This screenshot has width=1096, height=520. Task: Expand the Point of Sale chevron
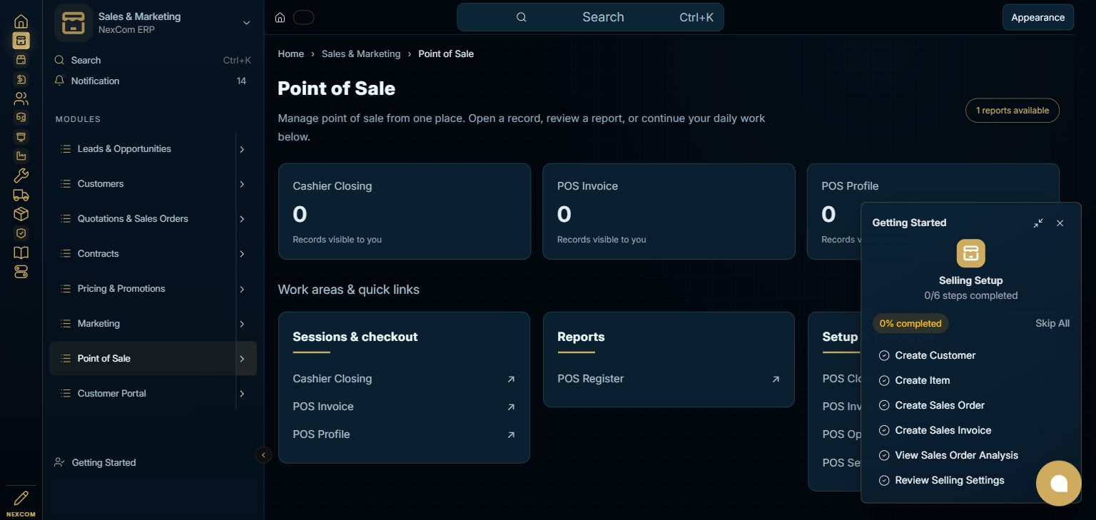242,360
